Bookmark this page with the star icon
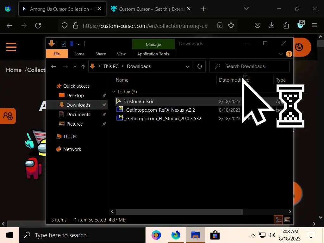Viewport: 324px width, 243px height. (231, 25)
